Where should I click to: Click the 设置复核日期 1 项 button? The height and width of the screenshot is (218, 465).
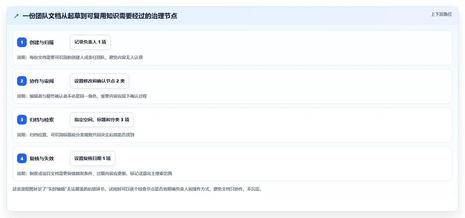coord(92,158)
